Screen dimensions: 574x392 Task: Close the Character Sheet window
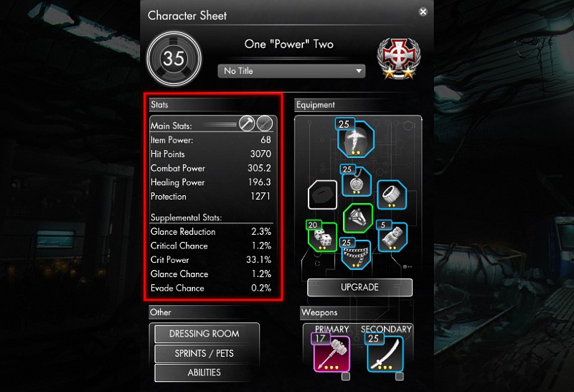(x=423, y=11)
